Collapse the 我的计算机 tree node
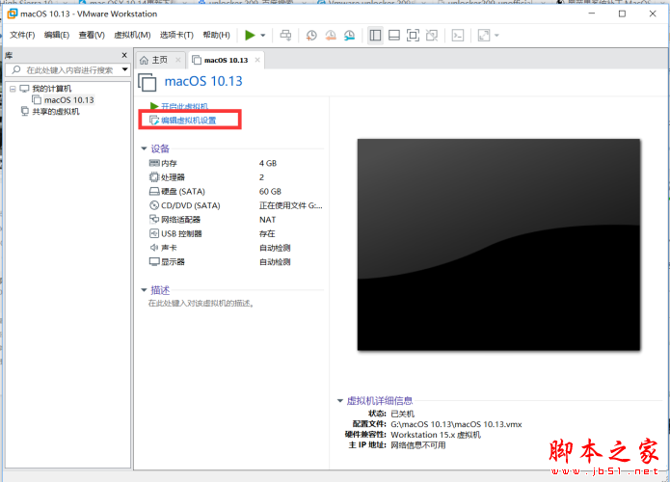Viewport: 670px width, 482px height. pos(13,89)
